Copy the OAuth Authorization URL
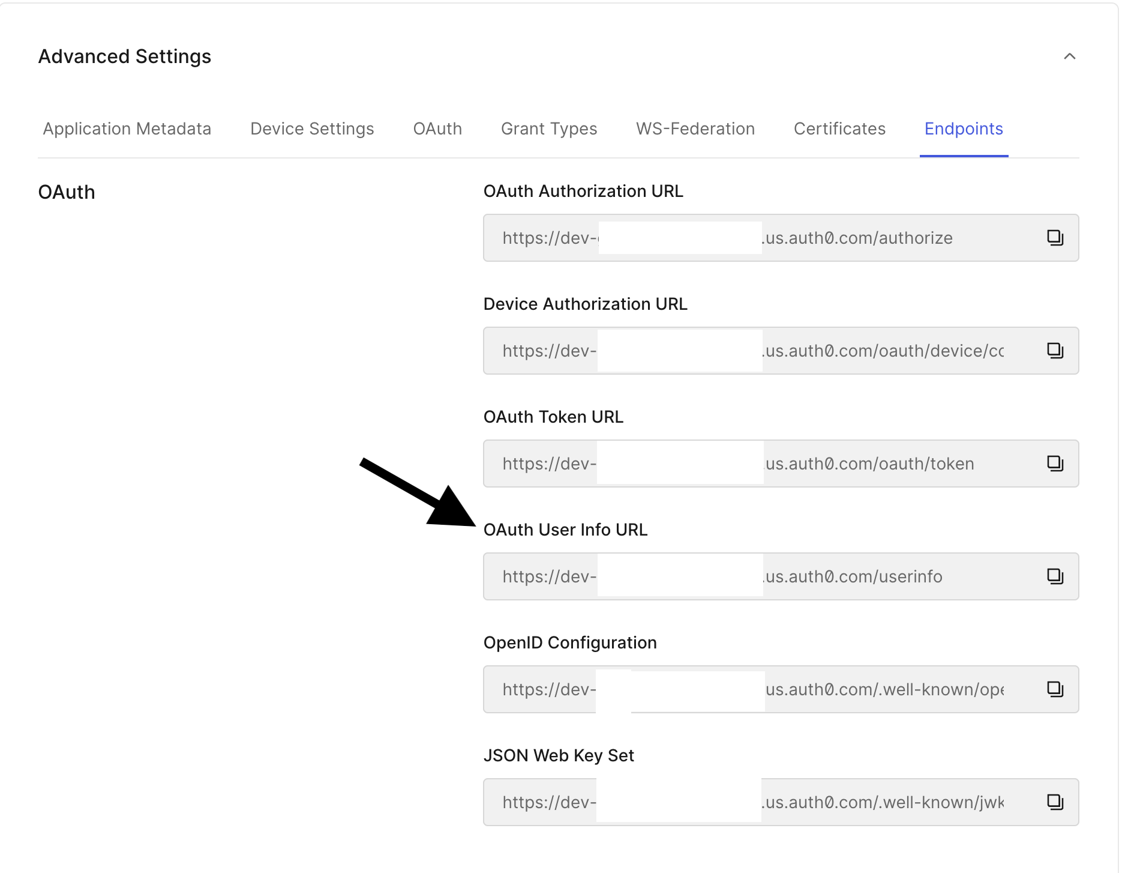The height and width of the screenshot is (873, 1122). pos(1055,238)
